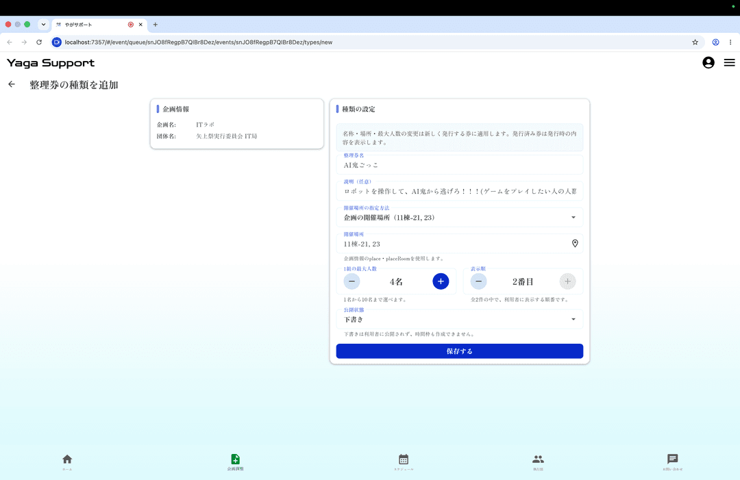This screenshot has height=480, width=740.
Task: Open a new browser tab
Action: click(x=156, y=25)
